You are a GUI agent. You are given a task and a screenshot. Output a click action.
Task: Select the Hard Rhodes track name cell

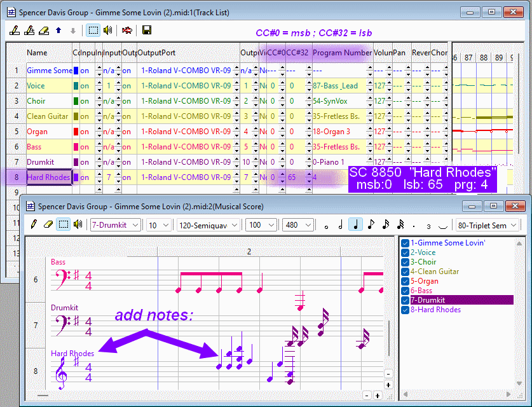point(49,177)
